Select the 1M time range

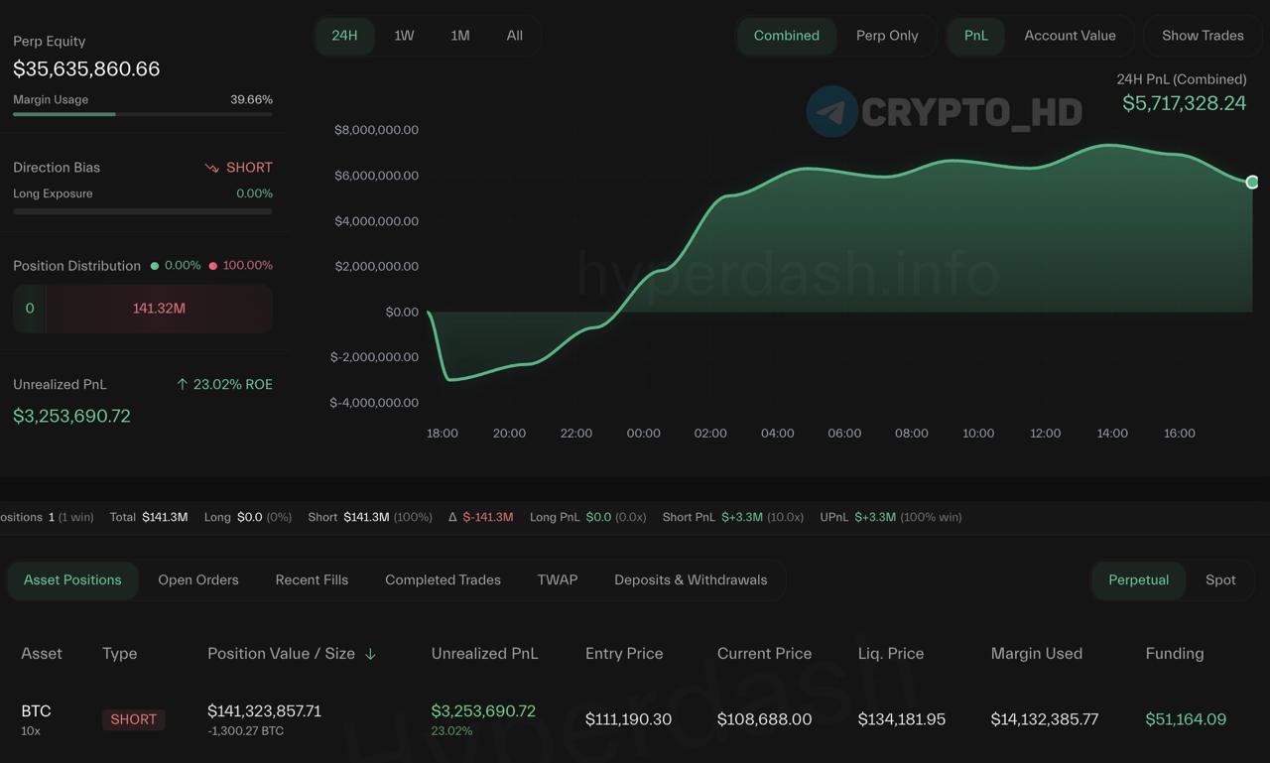coord(460,36)
